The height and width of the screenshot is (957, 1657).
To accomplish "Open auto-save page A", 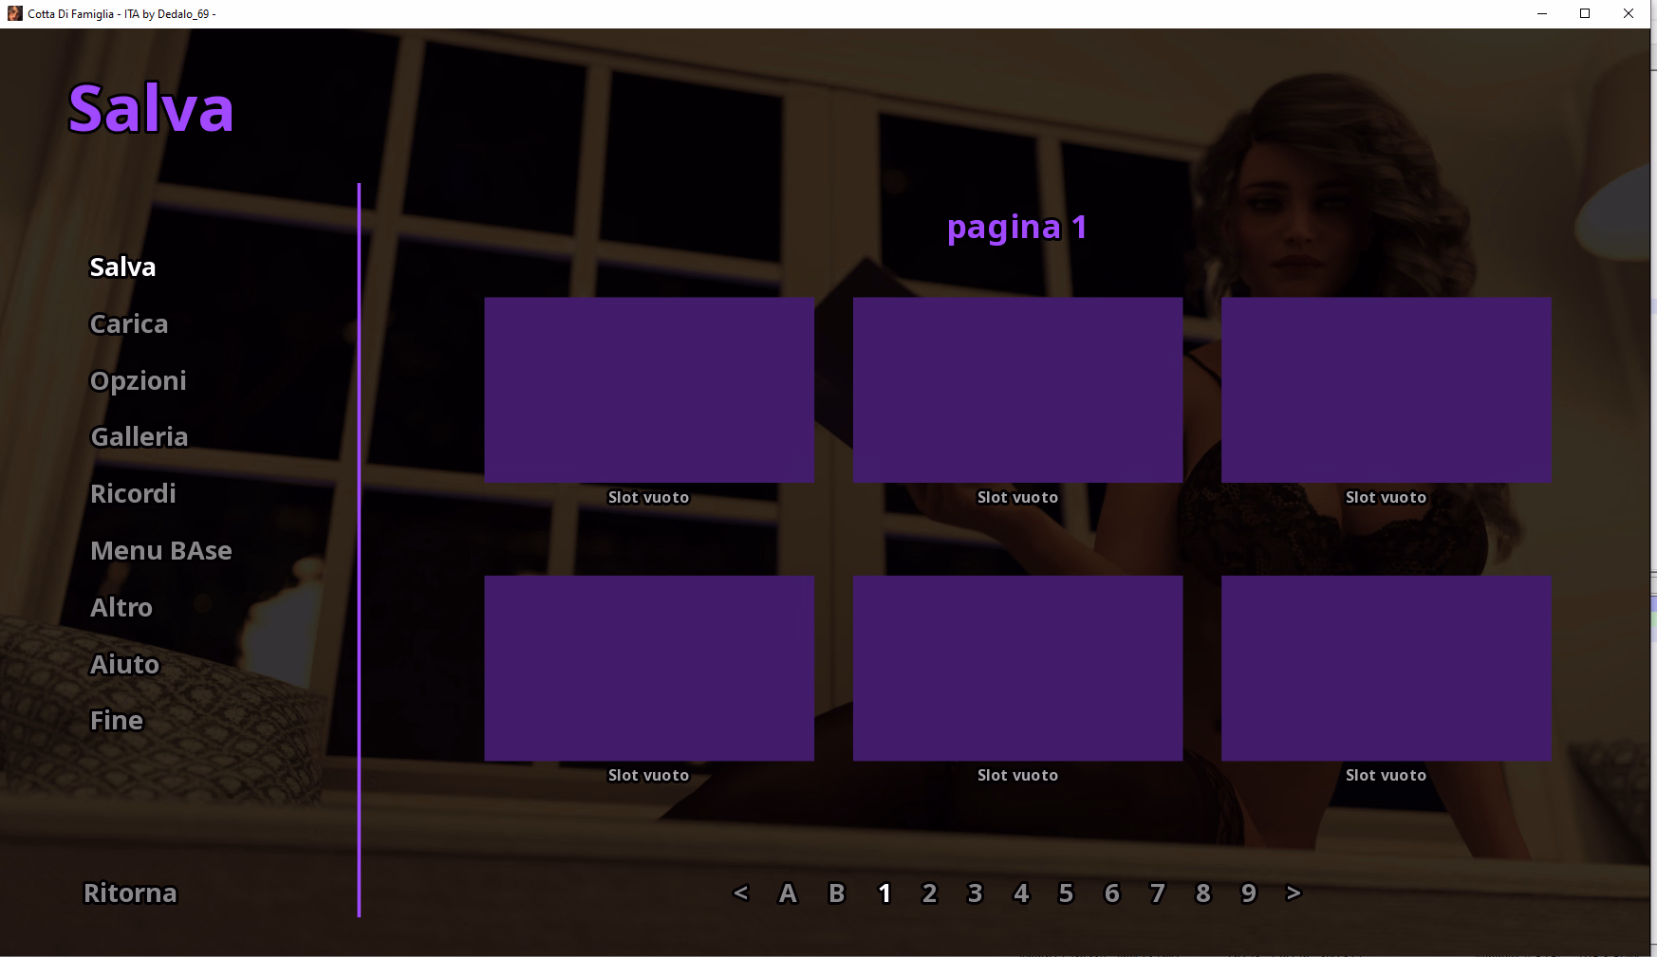I will 788,893.
